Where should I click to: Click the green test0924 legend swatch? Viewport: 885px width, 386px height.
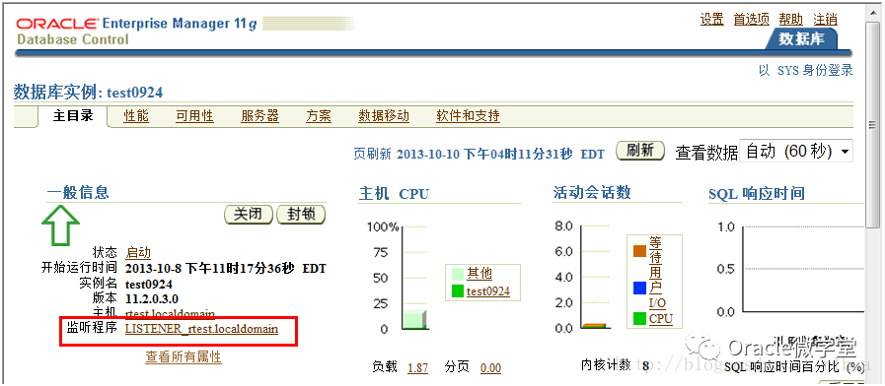(x=458, y=291)
